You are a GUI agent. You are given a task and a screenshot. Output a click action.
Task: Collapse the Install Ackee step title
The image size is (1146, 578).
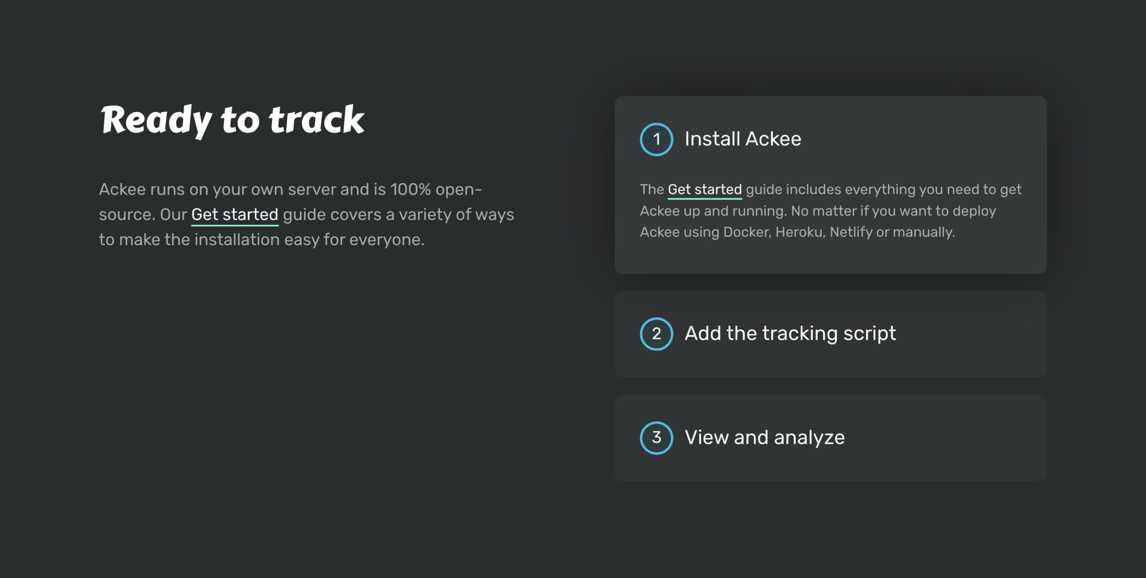point(743,139)
